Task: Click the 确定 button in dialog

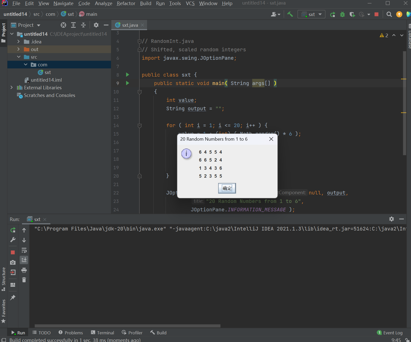Action: 227,188
